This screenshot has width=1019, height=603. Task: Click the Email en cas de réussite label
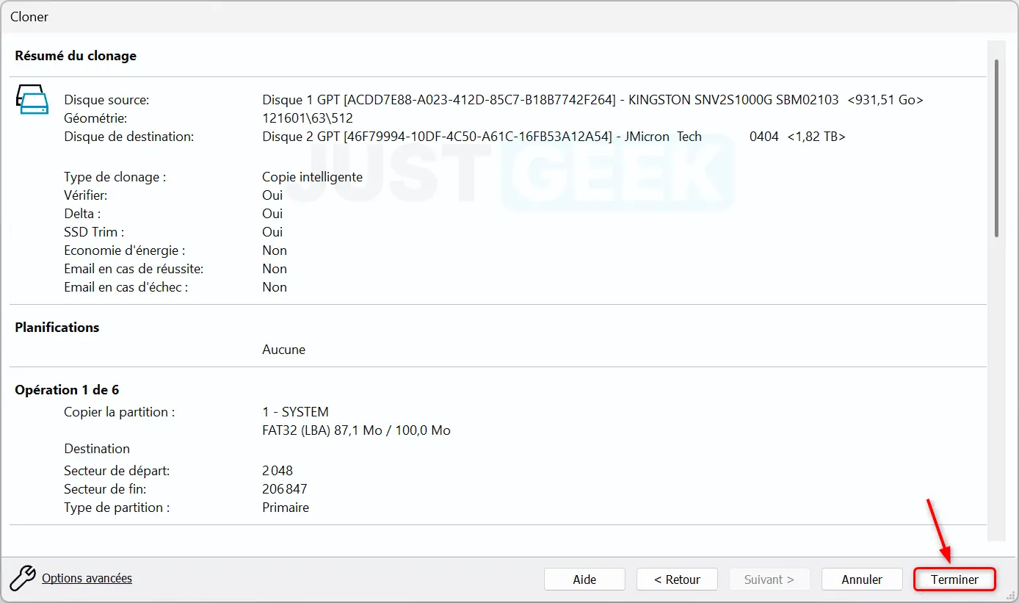134,269
